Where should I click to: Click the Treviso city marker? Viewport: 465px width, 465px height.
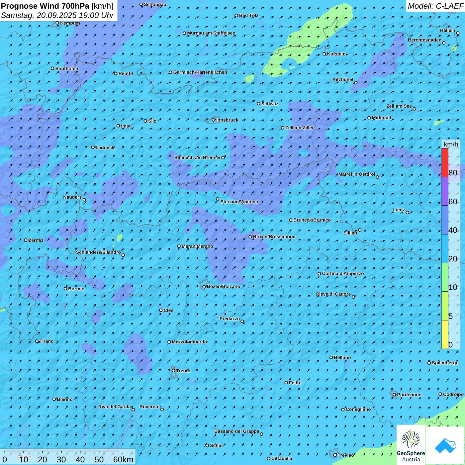click(335, 455)
